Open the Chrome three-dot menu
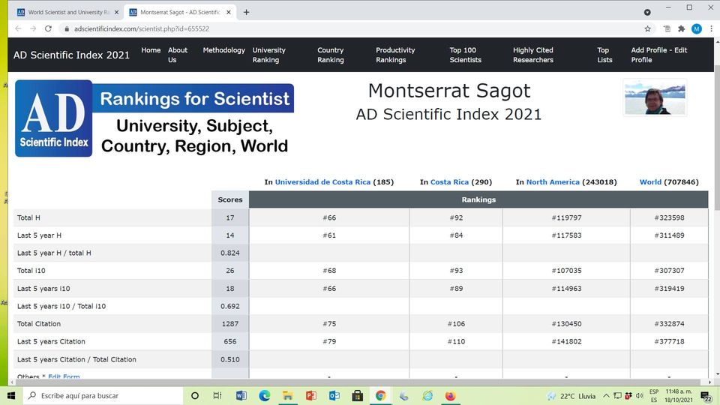The height and width of the screenshot is (405, 720). [x=711, y=28]
